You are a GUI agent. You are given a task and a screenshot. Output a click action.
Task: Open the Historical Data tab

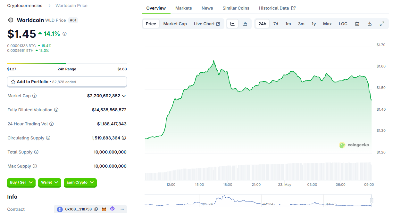pos(277,8)
